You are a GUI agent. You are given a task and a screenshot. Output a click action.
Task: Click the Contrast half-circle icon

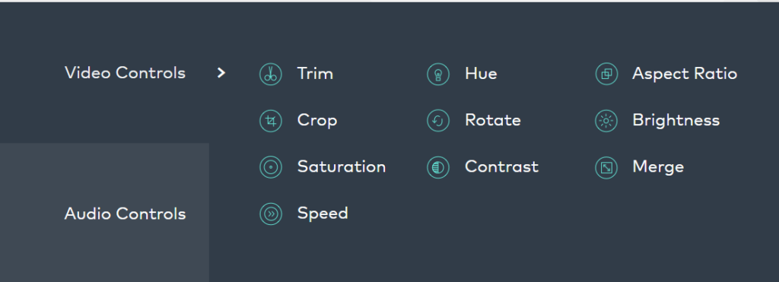438,166
